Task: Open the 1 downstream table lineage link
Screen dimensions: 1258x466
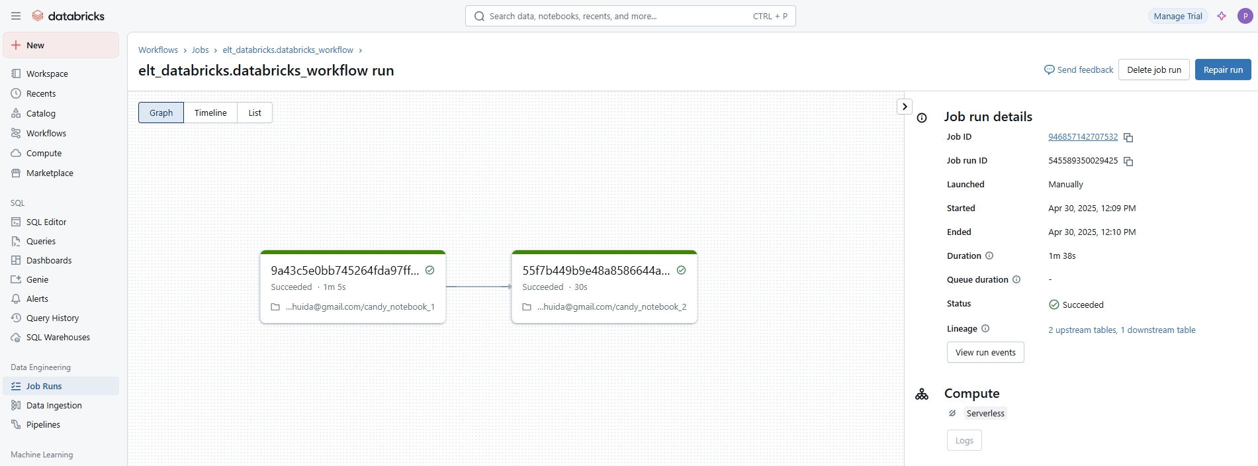Action: pyautogui.click(x=1158, y=330)
